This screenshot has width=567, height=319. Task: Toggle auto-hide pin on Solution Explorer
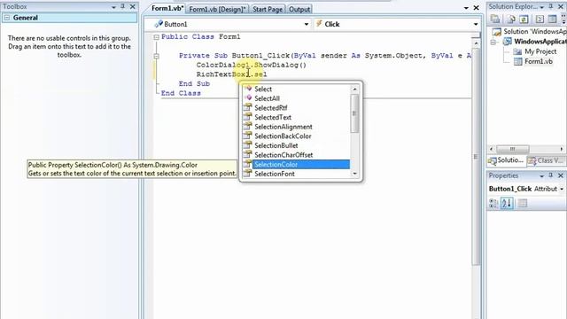click(x=551, y=6)
